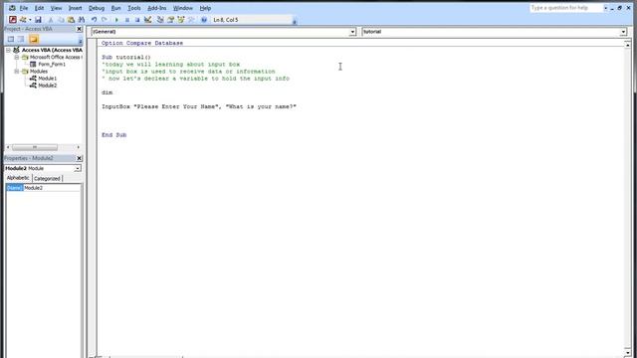Click the Break pause icon
The height and width of the screenshot is (358, 637).
(127, 20)
